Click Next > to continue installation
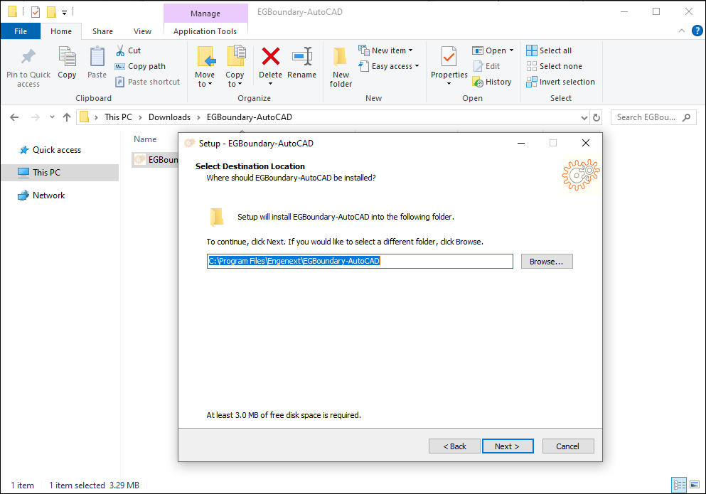The image size is (706, 494). coord(508,446)
